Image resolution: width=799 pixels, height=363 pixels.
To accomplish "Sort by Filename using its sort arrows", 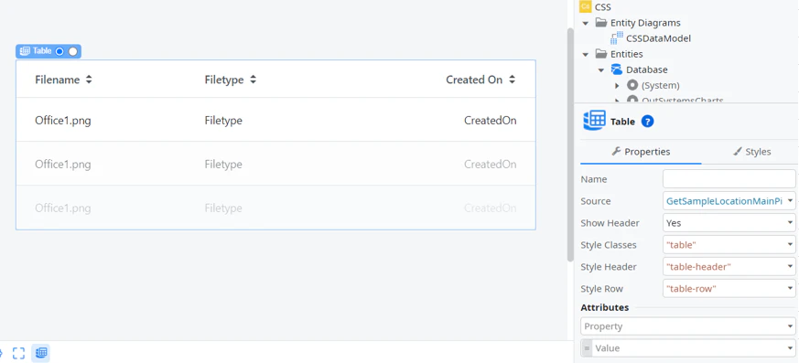I will click(89, 80).
